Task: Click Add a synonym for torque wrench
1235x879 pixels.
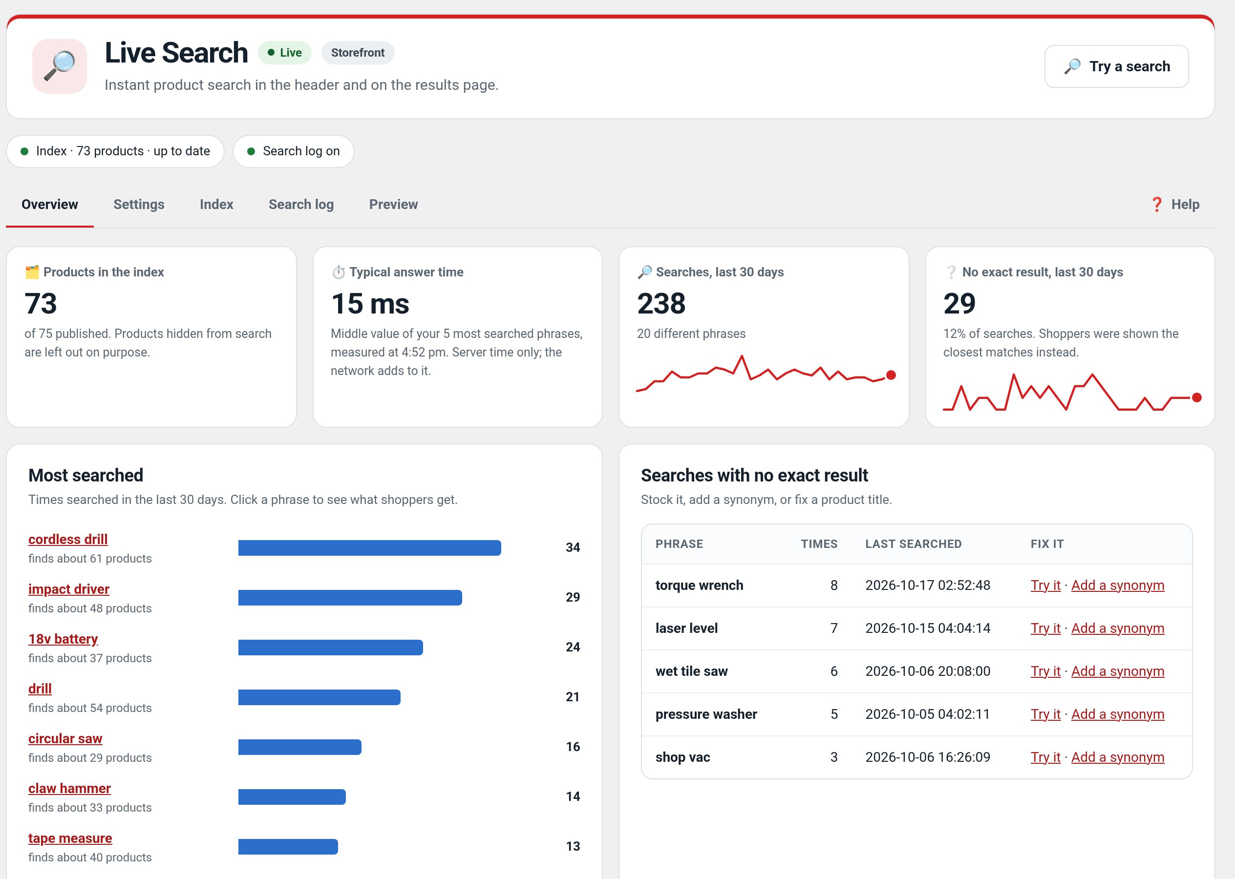Action: coord(1118,586)
